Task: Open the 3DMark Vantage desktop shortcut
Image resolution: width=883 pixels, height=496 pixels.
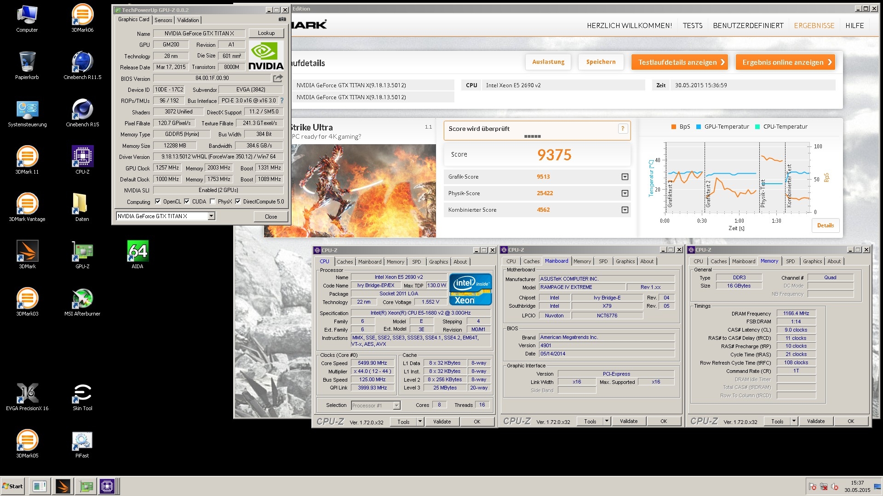Action: 27,208
